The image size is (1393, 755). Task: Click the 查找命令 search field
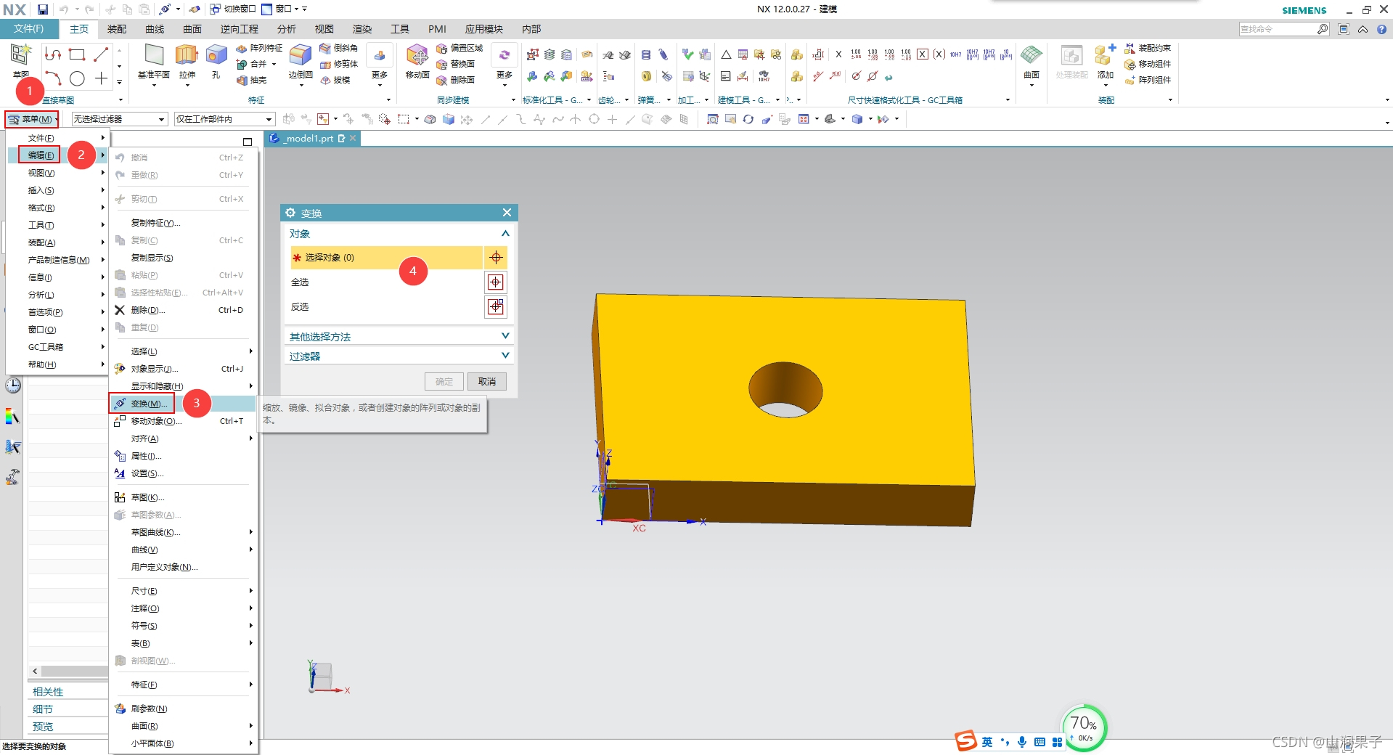pos(1278,29)
